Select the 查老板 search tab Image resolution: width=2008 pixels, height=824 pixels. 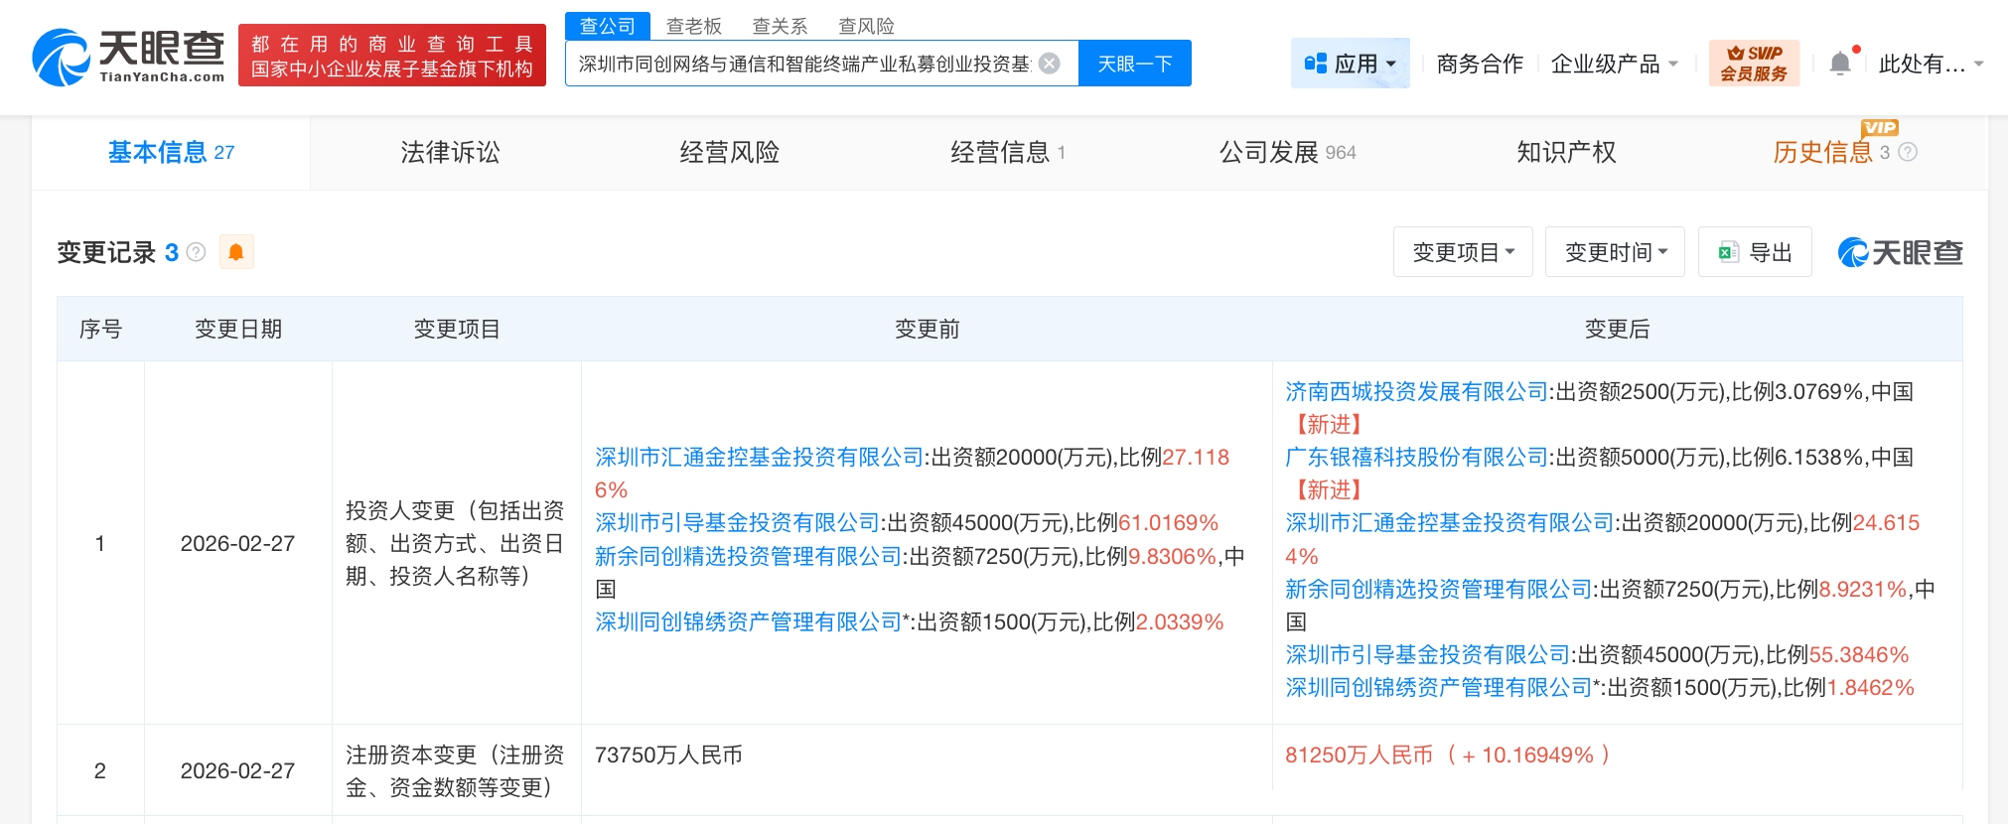[693, 26]
